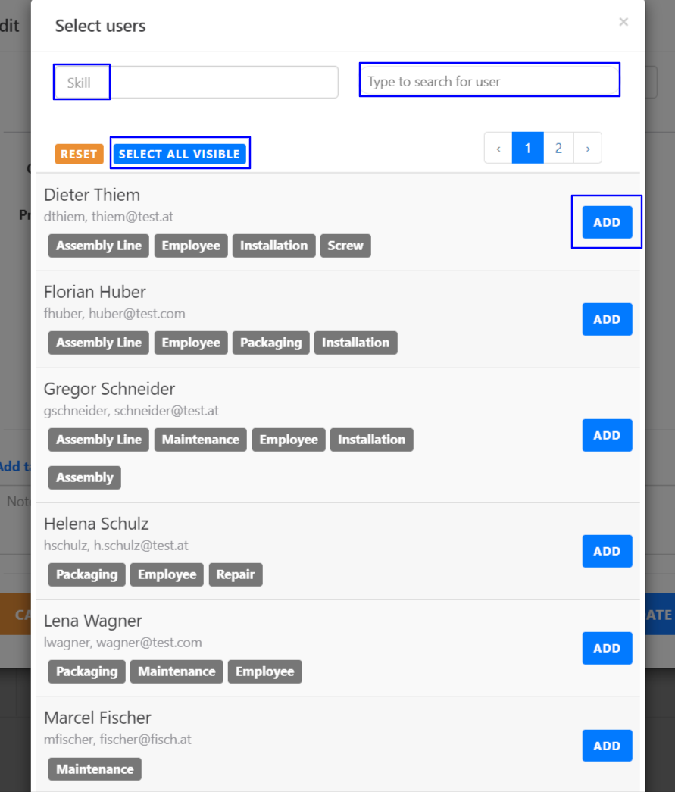Click the Screw skill tag on Dieter Thiem
This screenshot has width=675, height=792.
345,246
